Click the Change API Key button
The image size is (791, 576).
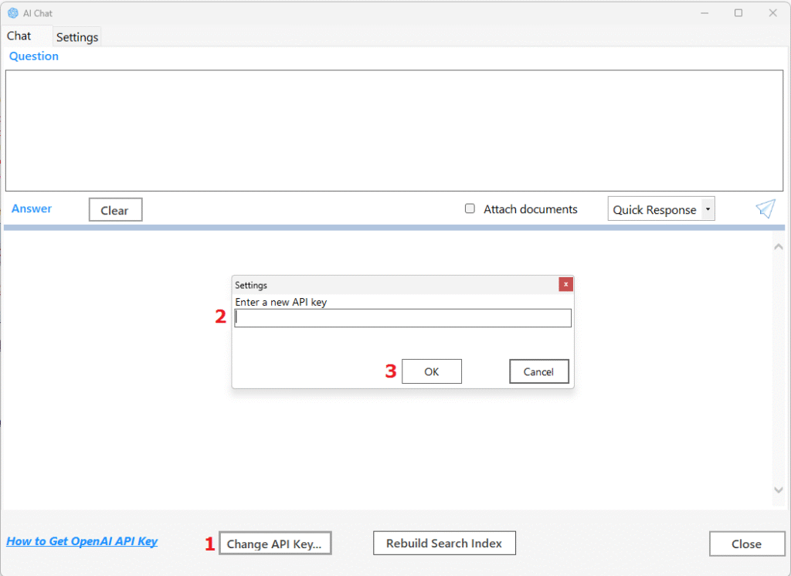click(275, 544)
